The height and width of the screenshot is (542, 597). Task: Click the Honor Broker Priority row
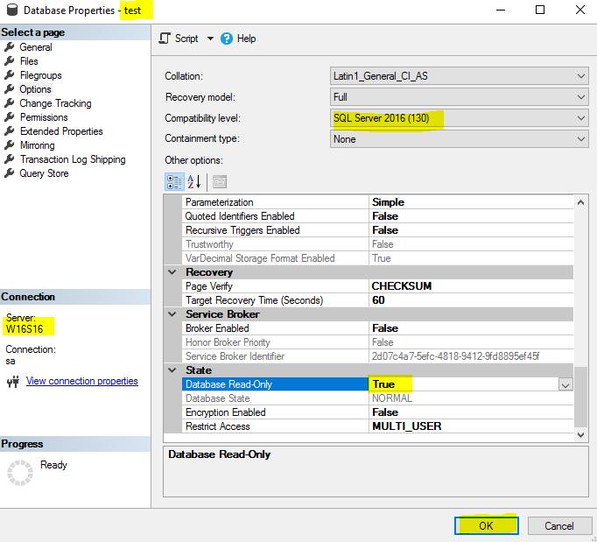click(377, 342)
